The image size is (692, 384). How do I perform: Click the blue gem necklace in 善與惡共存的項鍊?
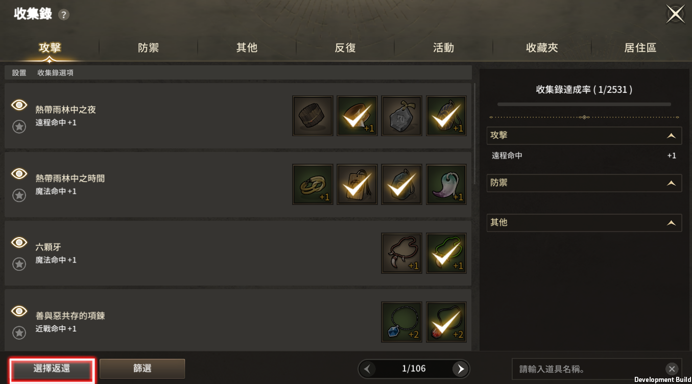[402, 322]
